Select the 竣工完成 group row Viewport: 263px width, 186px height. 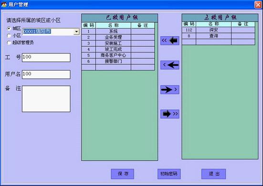pos(118,50)
